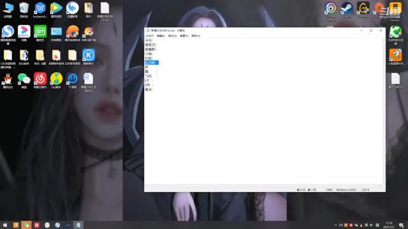This screenshot has width=408, height=229.
Task: Launch WPS Office from the desktop
Action: pyautogui.click(x=40, y=10)
